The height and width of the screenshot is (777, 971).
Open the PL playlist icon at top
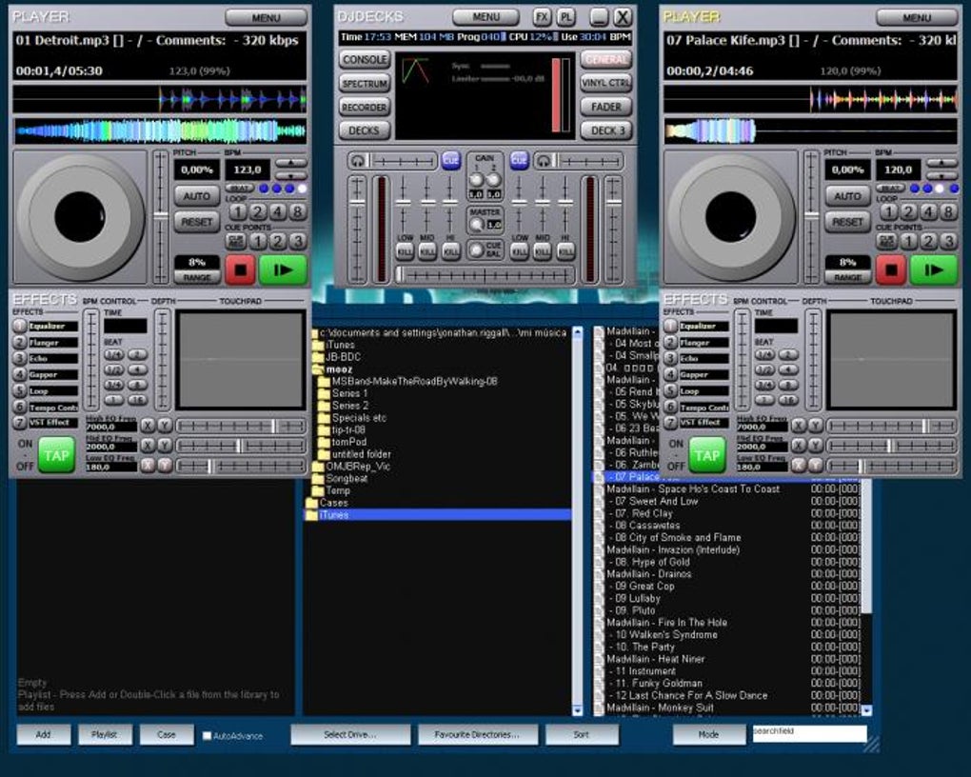[x=565, y=15]
